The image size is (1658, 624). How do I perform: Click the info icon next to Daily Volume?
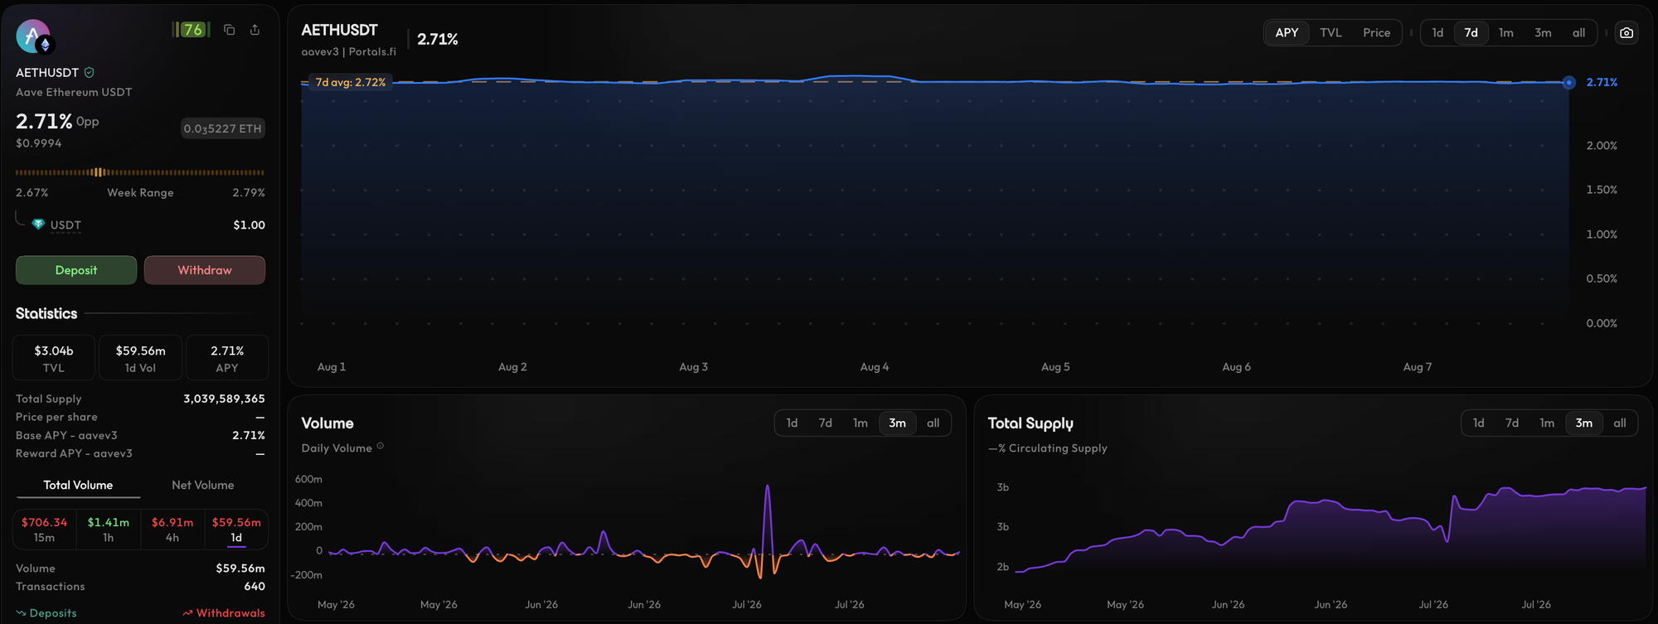coord(381,446)
